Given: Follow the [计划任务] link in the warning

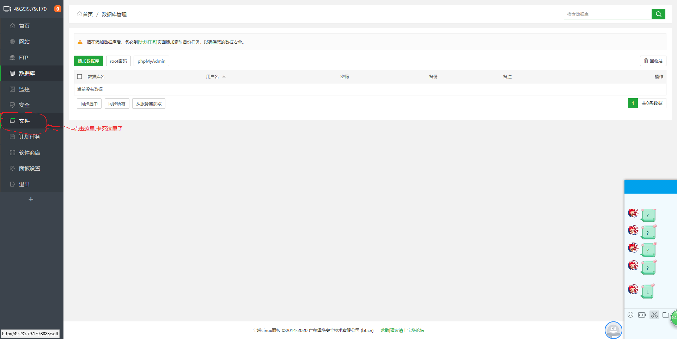Looking at the screenshot, I should pos(147,42).
